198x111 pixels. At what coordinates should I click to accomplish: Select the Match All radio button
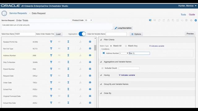tap(111, 46)
